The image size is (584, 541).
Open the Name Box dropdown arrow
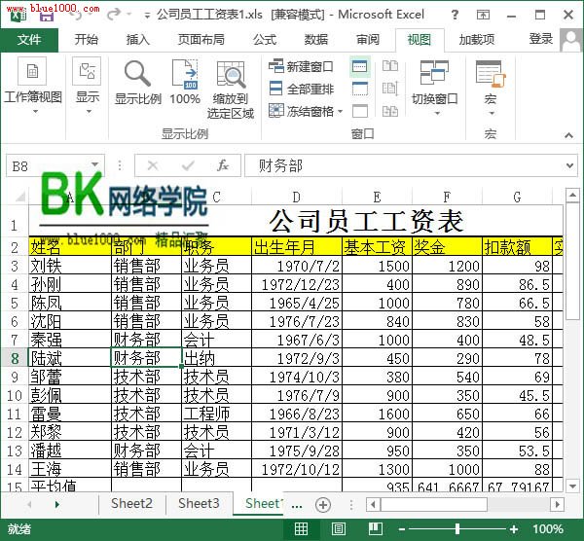pos(95,164)
